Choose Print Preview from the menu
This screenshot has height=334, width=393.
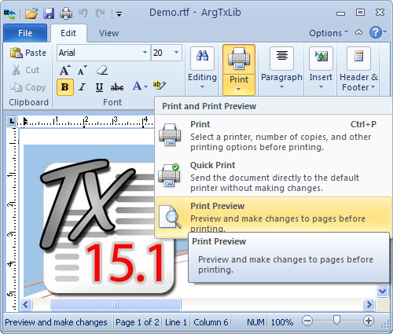(x=273, y=217)
